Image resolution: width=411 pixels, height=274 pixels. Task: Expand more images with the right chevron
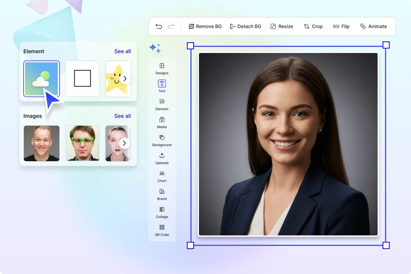tap(125, 143)
